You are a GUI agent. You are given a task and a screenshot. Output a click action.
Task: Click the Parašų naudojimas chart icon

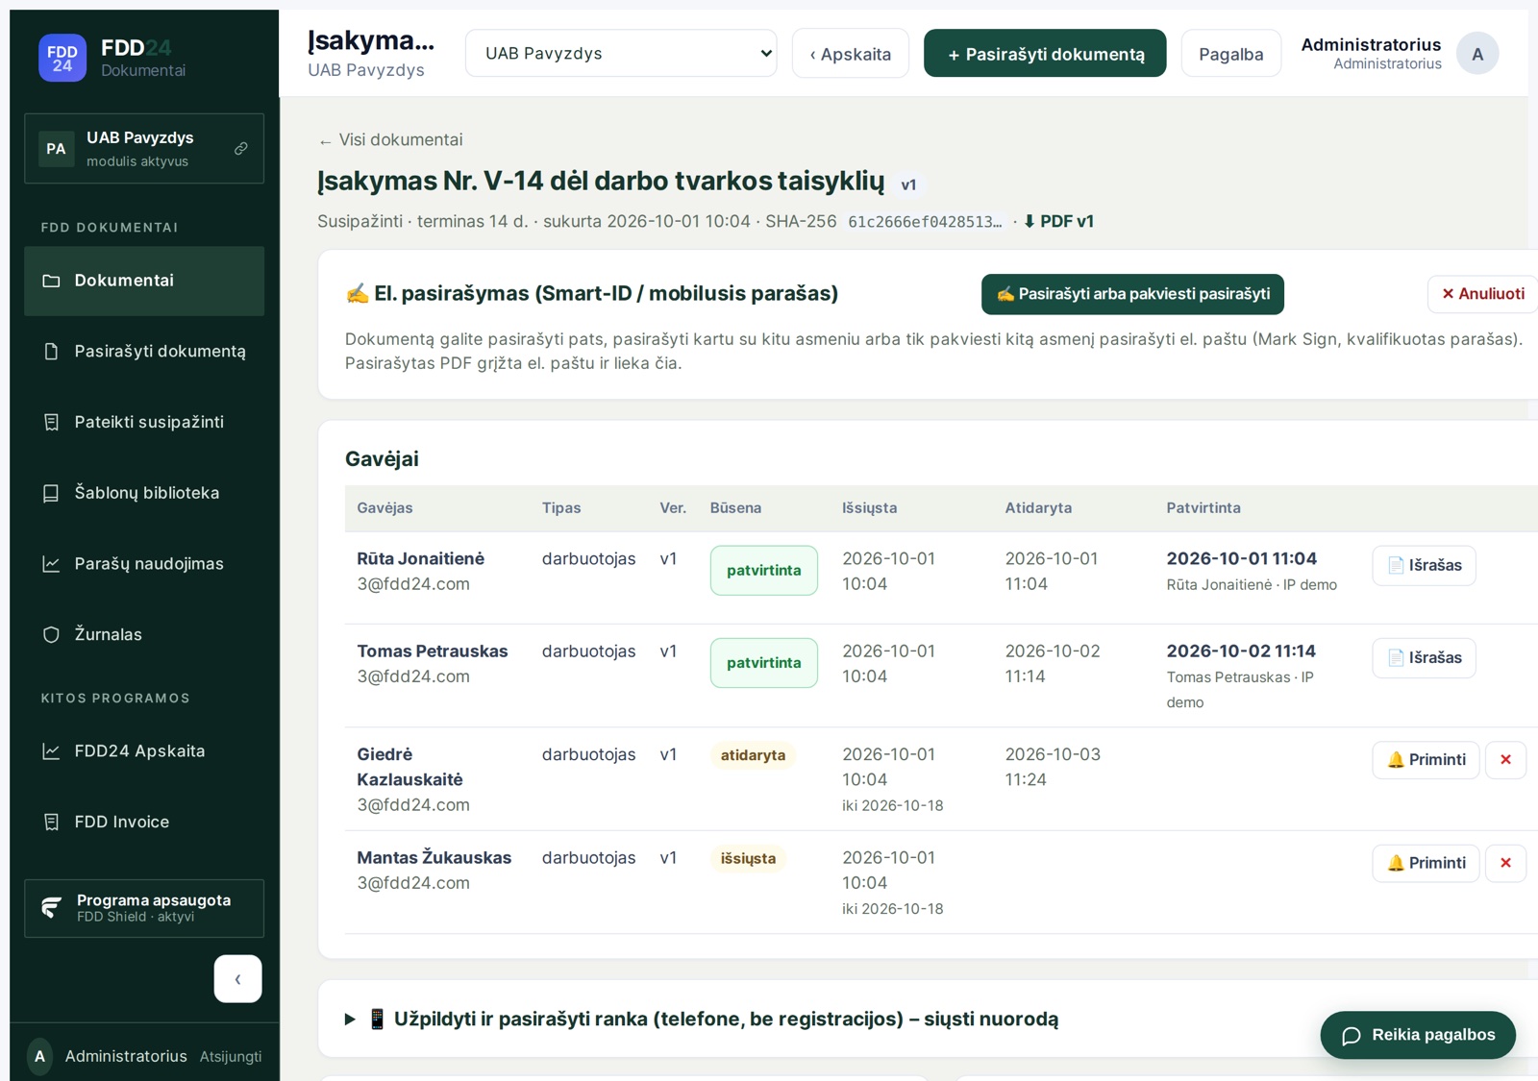51,564
